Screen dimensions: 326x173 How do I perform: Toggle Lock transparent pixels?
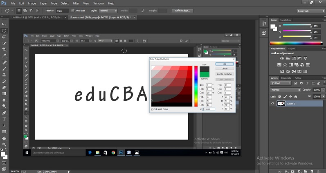(x=280, y=97)
